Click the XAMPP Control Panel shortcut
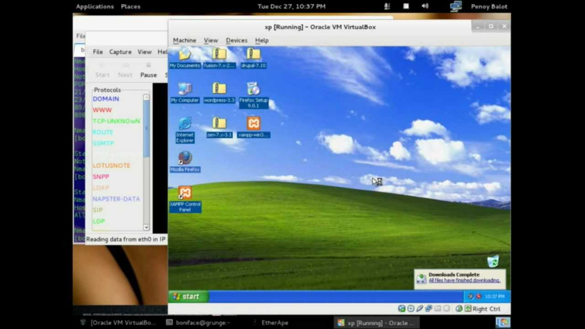This screenshot has width=585, height=329. (185, 200)
